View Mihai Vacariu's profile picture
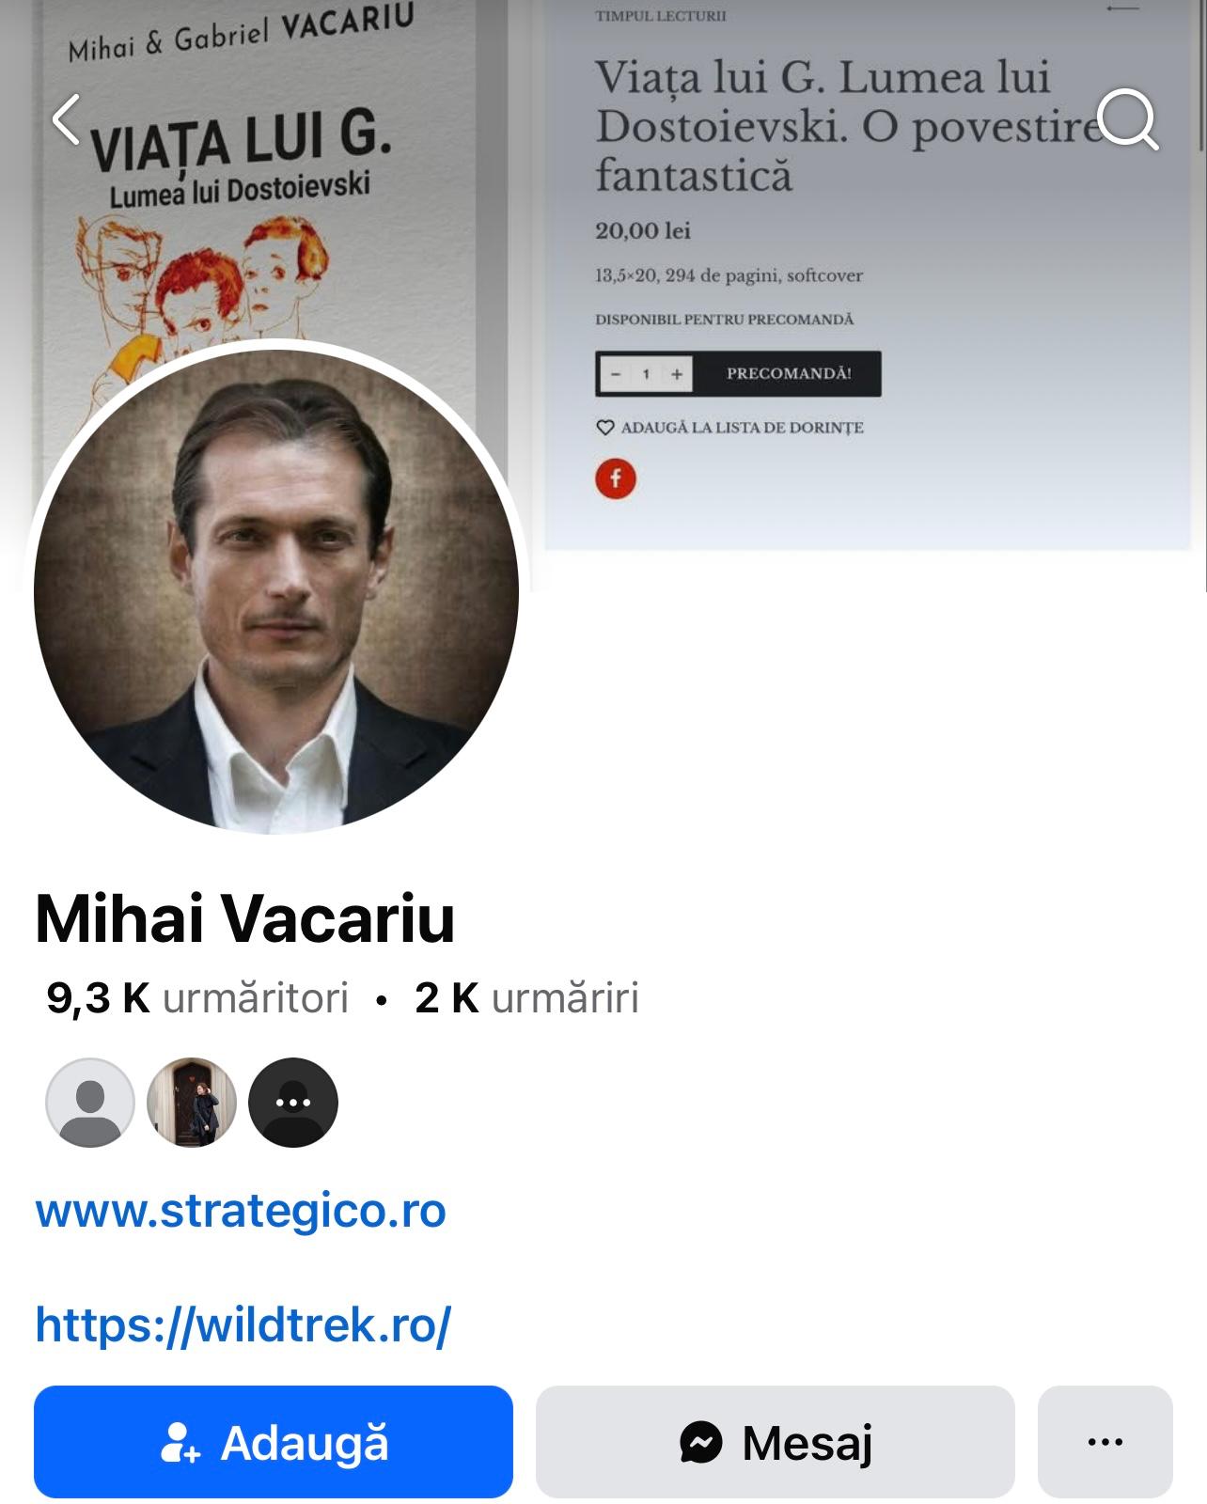This screenshot has height=1504, width=1207. tap(276, 590)
